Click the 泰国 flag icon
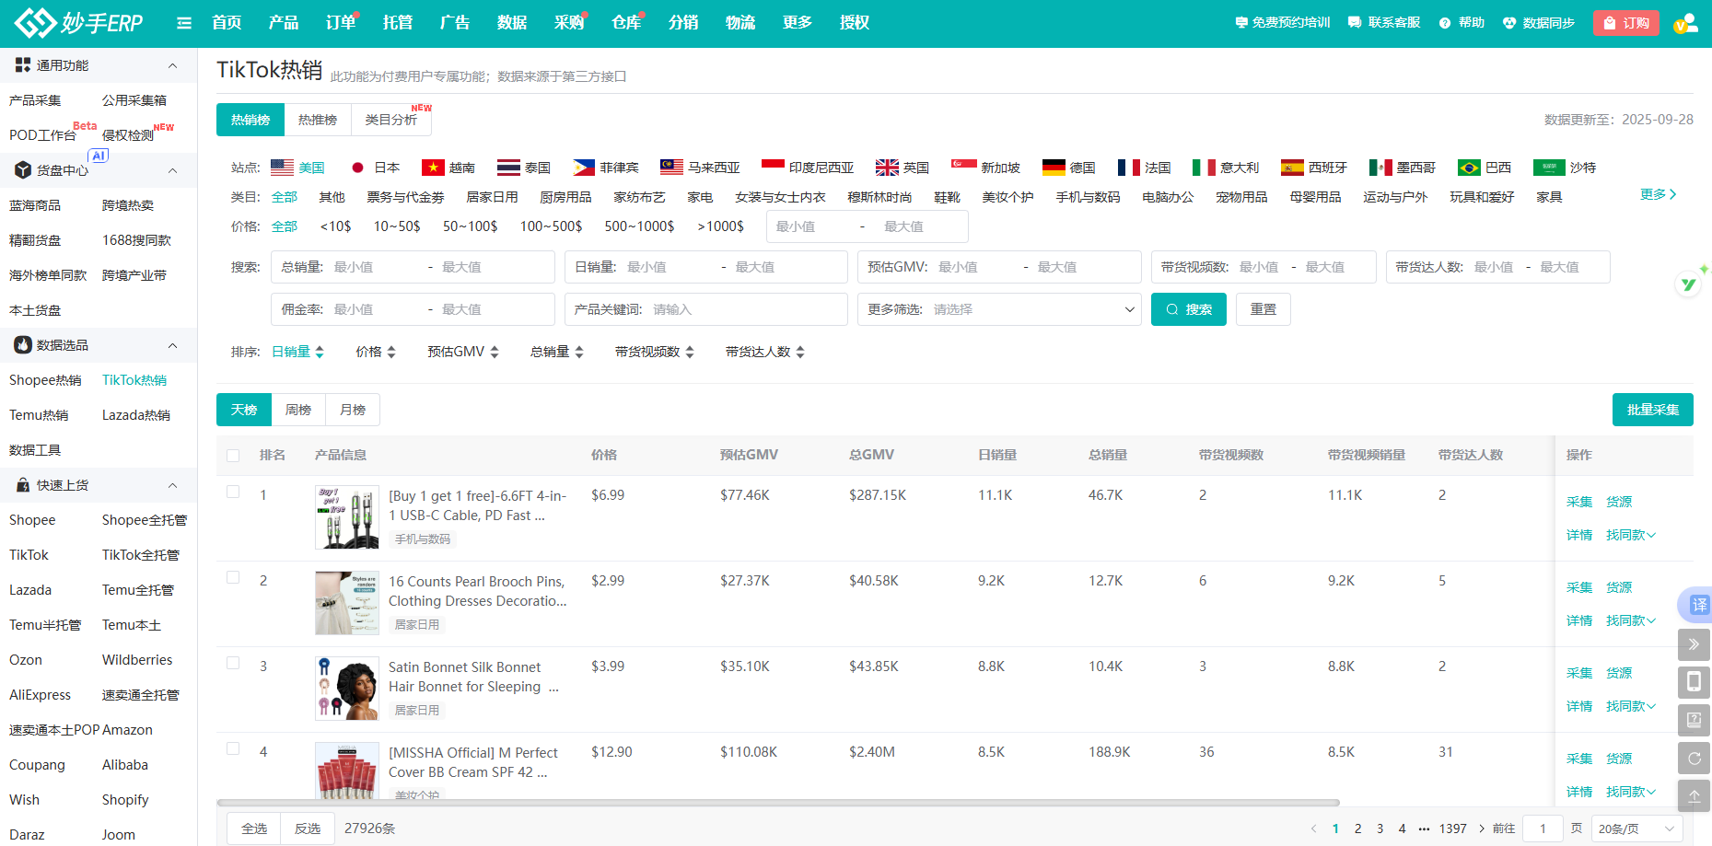Screen dimensions: 1712x846 508,168
